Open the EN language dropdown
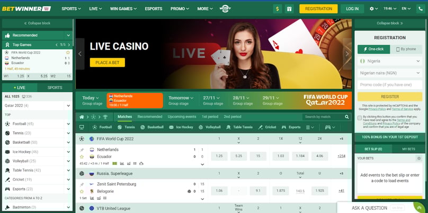 (406, 8)
